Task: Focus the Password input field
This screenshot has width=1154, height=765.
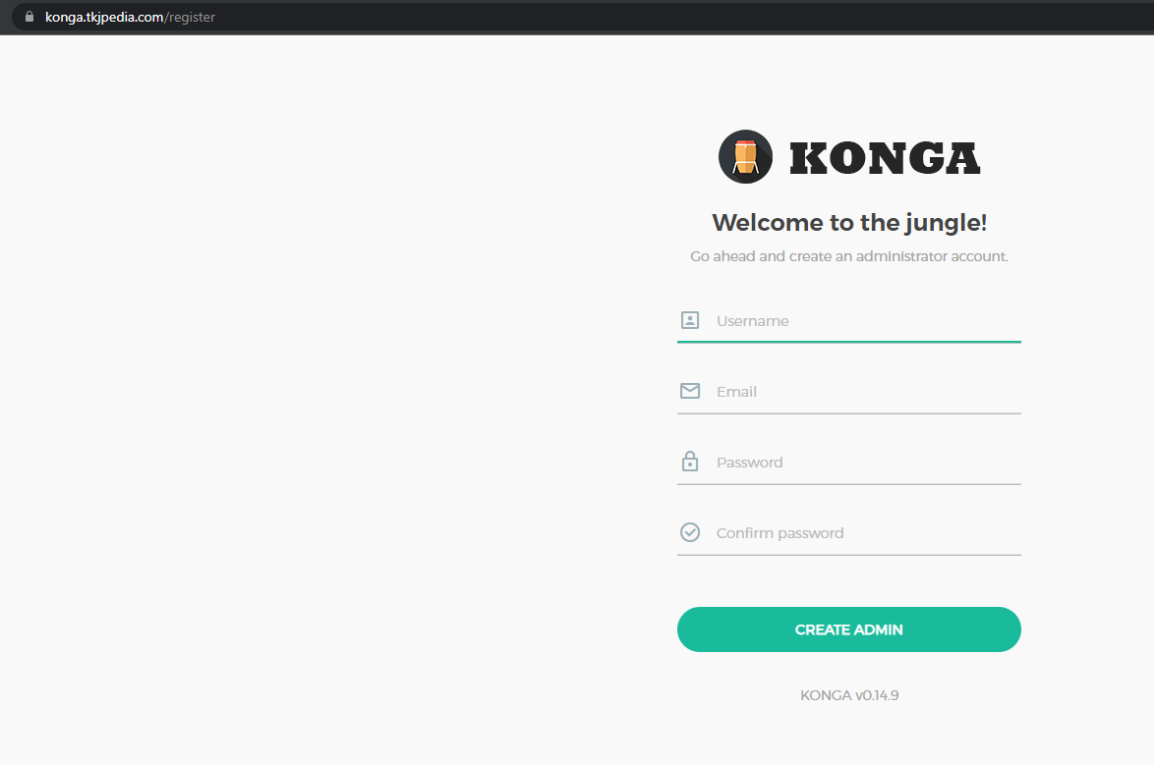Action: coord(848,462)
